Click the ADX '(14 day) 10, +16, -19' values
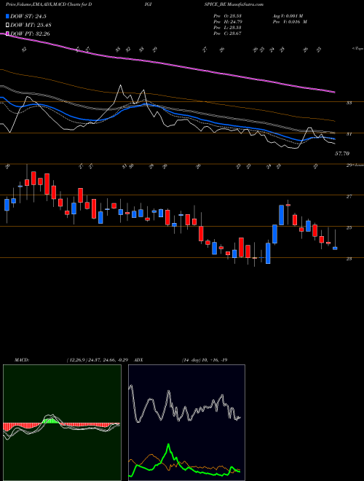 point(205,360)
